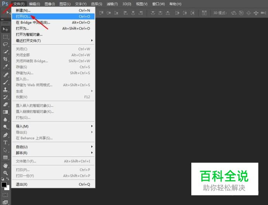Click distribute left edges icon
268x205 pixels.
click(x=177, y=13)
